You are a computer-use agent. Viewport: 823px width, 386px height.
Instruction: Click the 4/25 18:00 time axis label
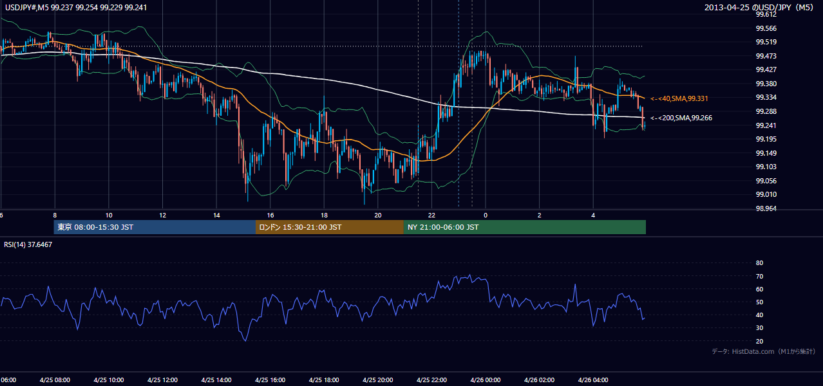click(x=324, y=380)
